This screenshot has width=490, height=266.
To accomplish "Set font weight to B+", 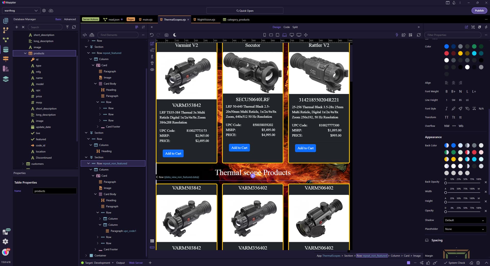I will [x=453, y=91].
